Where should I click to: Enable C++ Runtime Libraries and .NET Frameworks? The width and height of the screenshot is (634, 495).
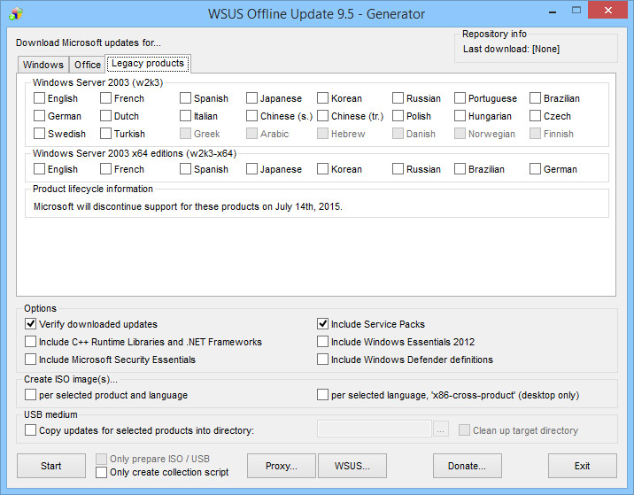click(30, 342)
